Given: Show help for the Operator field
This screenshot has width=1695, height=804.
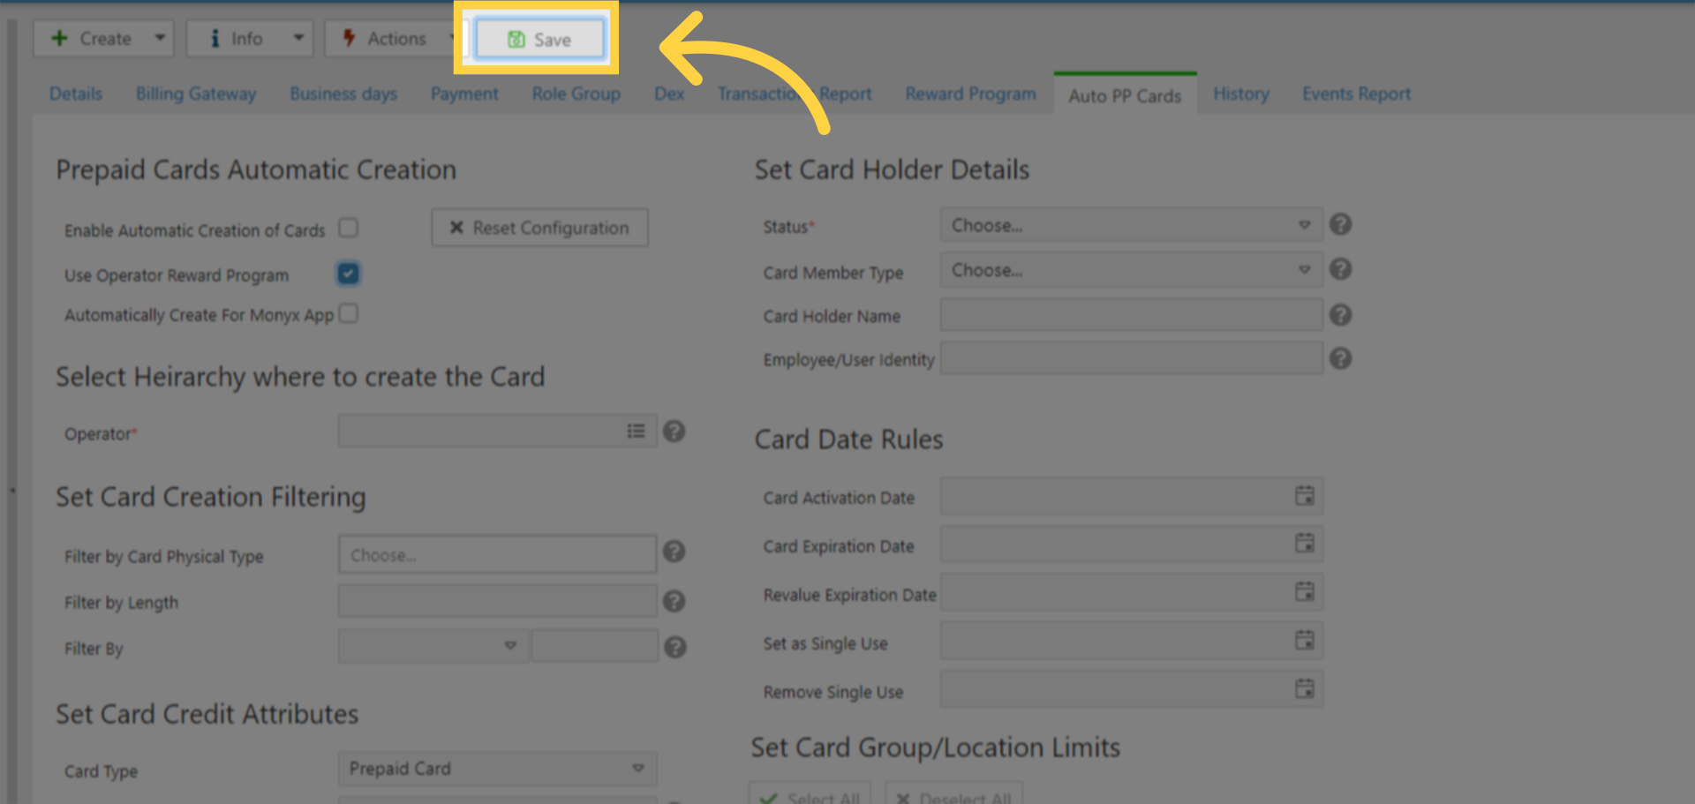Looking at the screenshot, I should click(674, 432).
